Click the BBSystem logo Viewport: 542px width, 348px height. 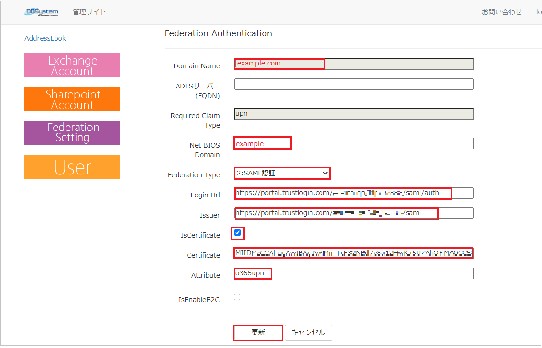42,12
